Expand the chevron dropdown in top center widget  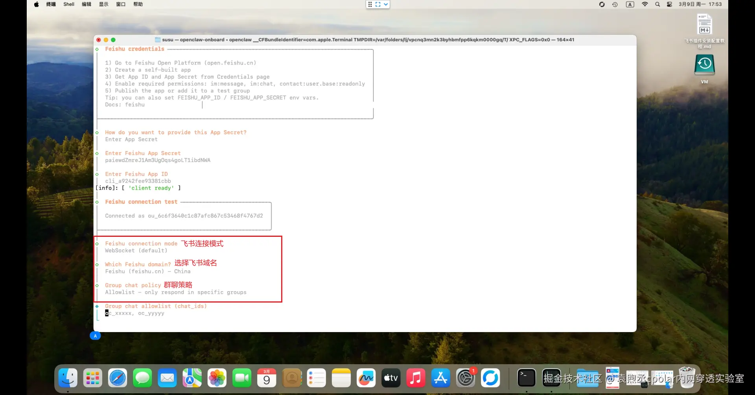pos(386,4)
